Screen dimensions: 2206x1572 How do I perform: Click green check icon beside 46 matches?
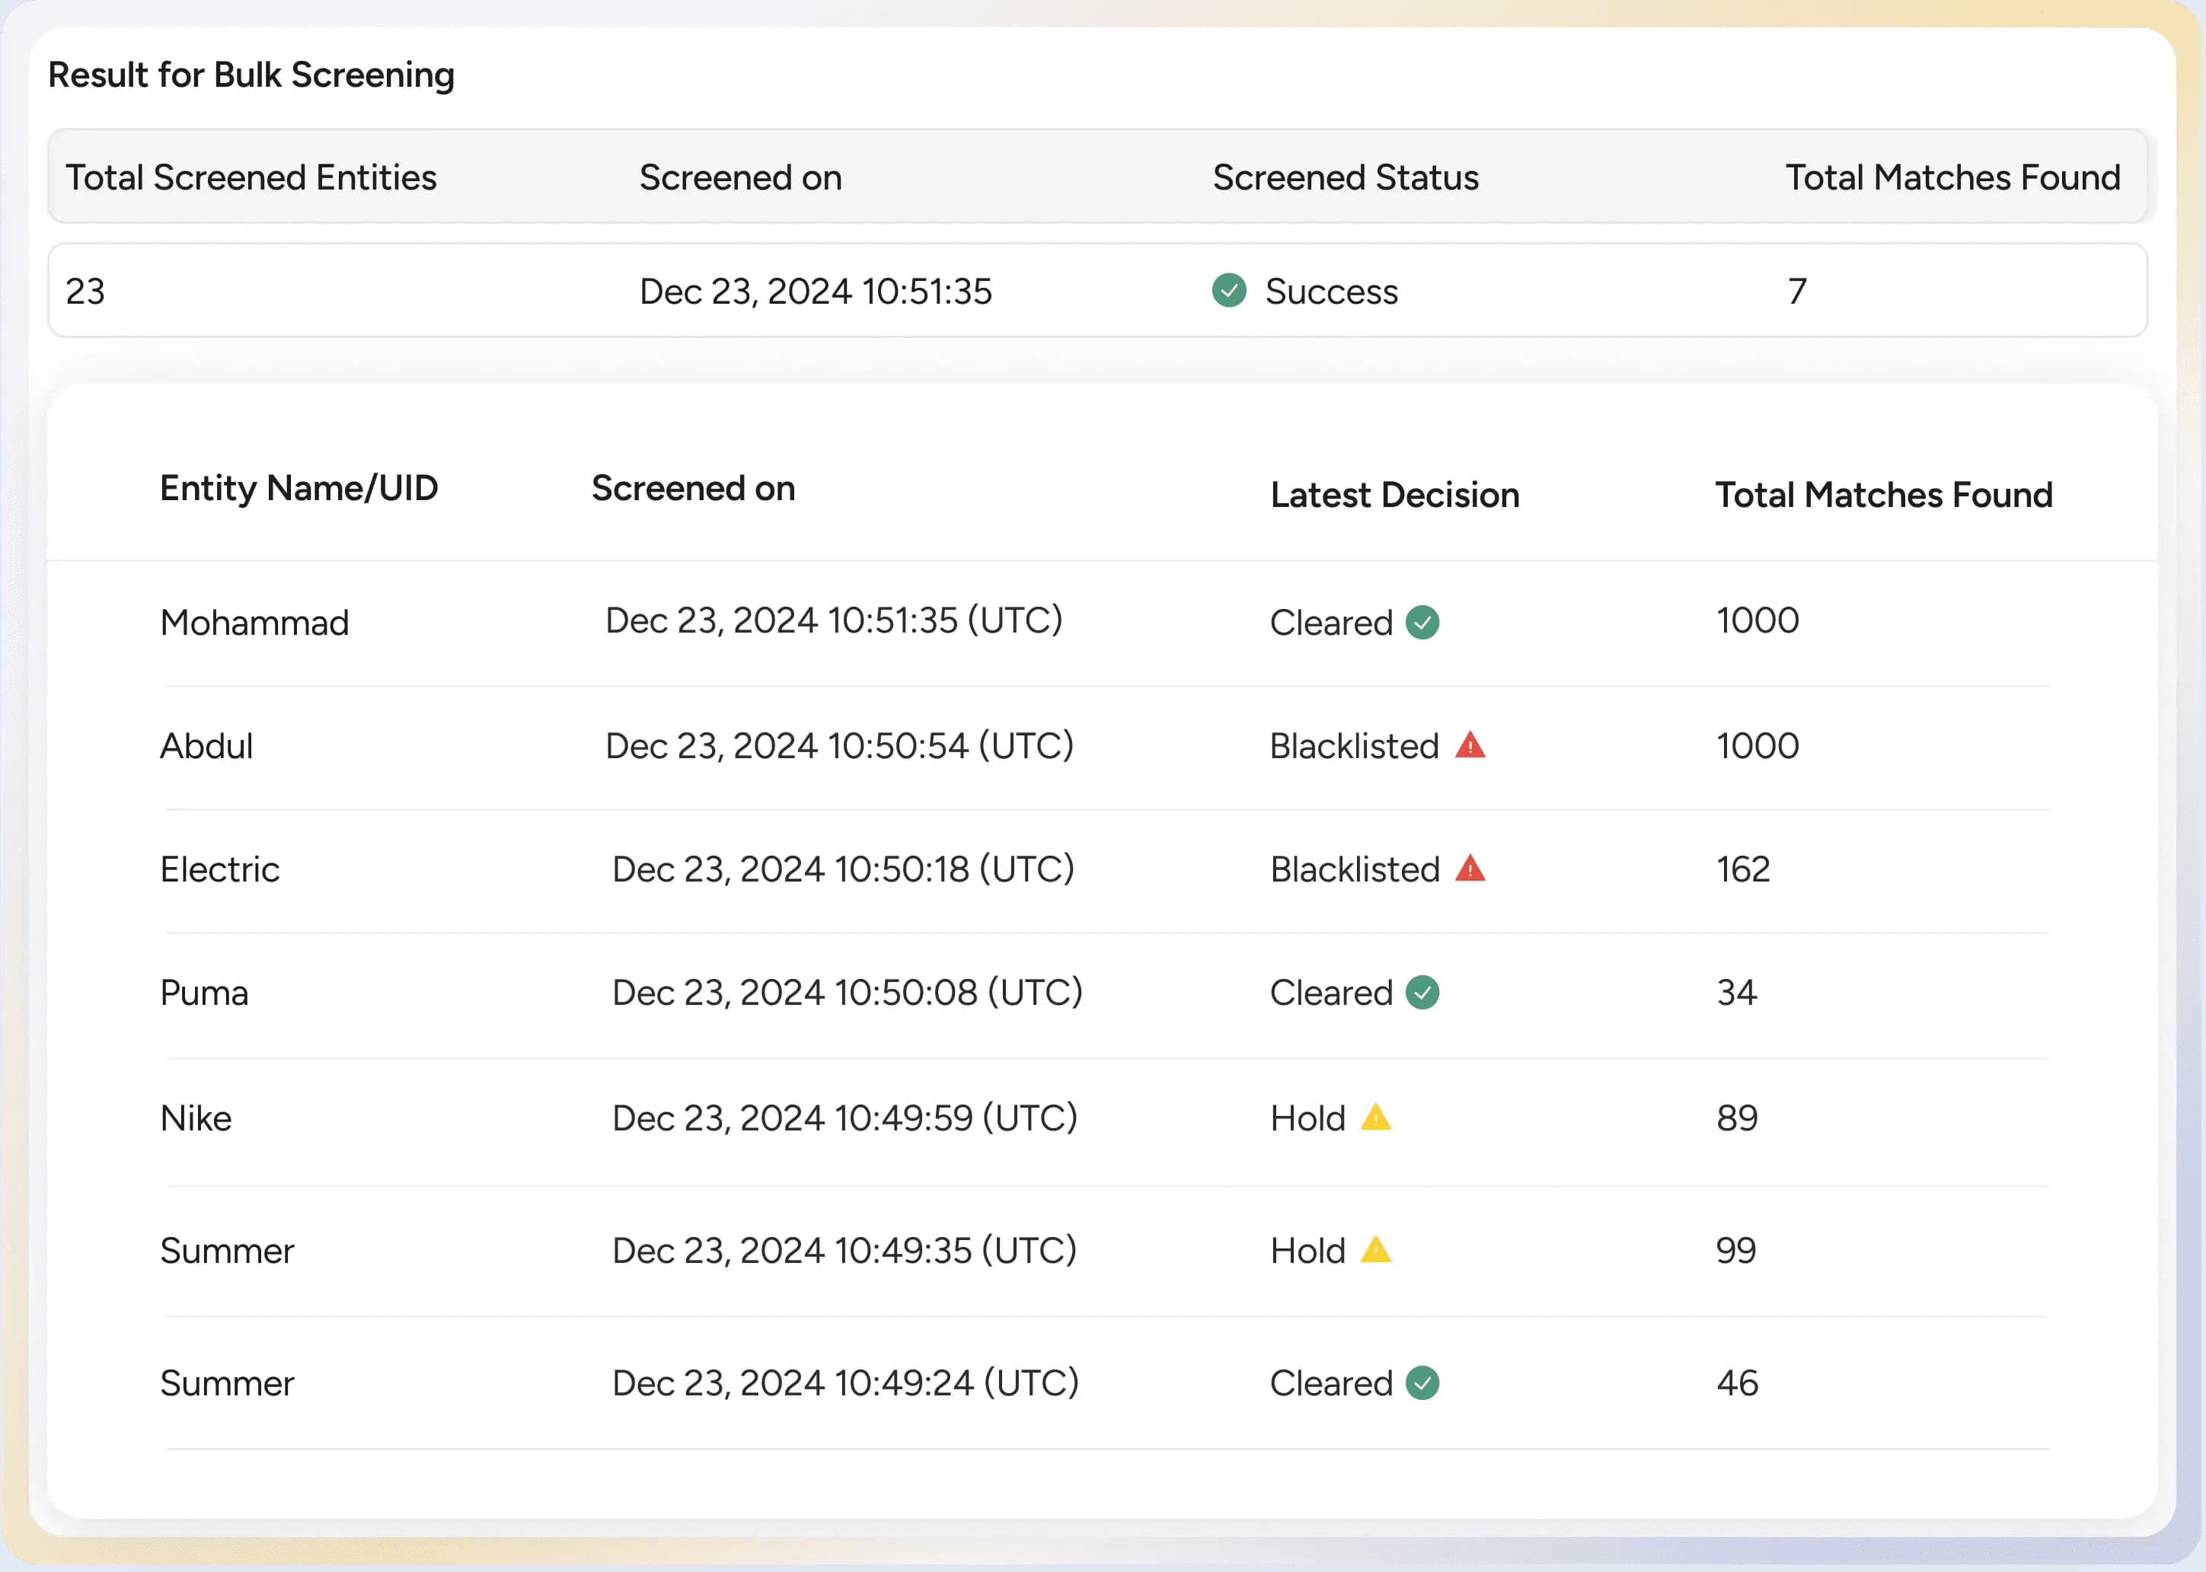(1422, 1383)
